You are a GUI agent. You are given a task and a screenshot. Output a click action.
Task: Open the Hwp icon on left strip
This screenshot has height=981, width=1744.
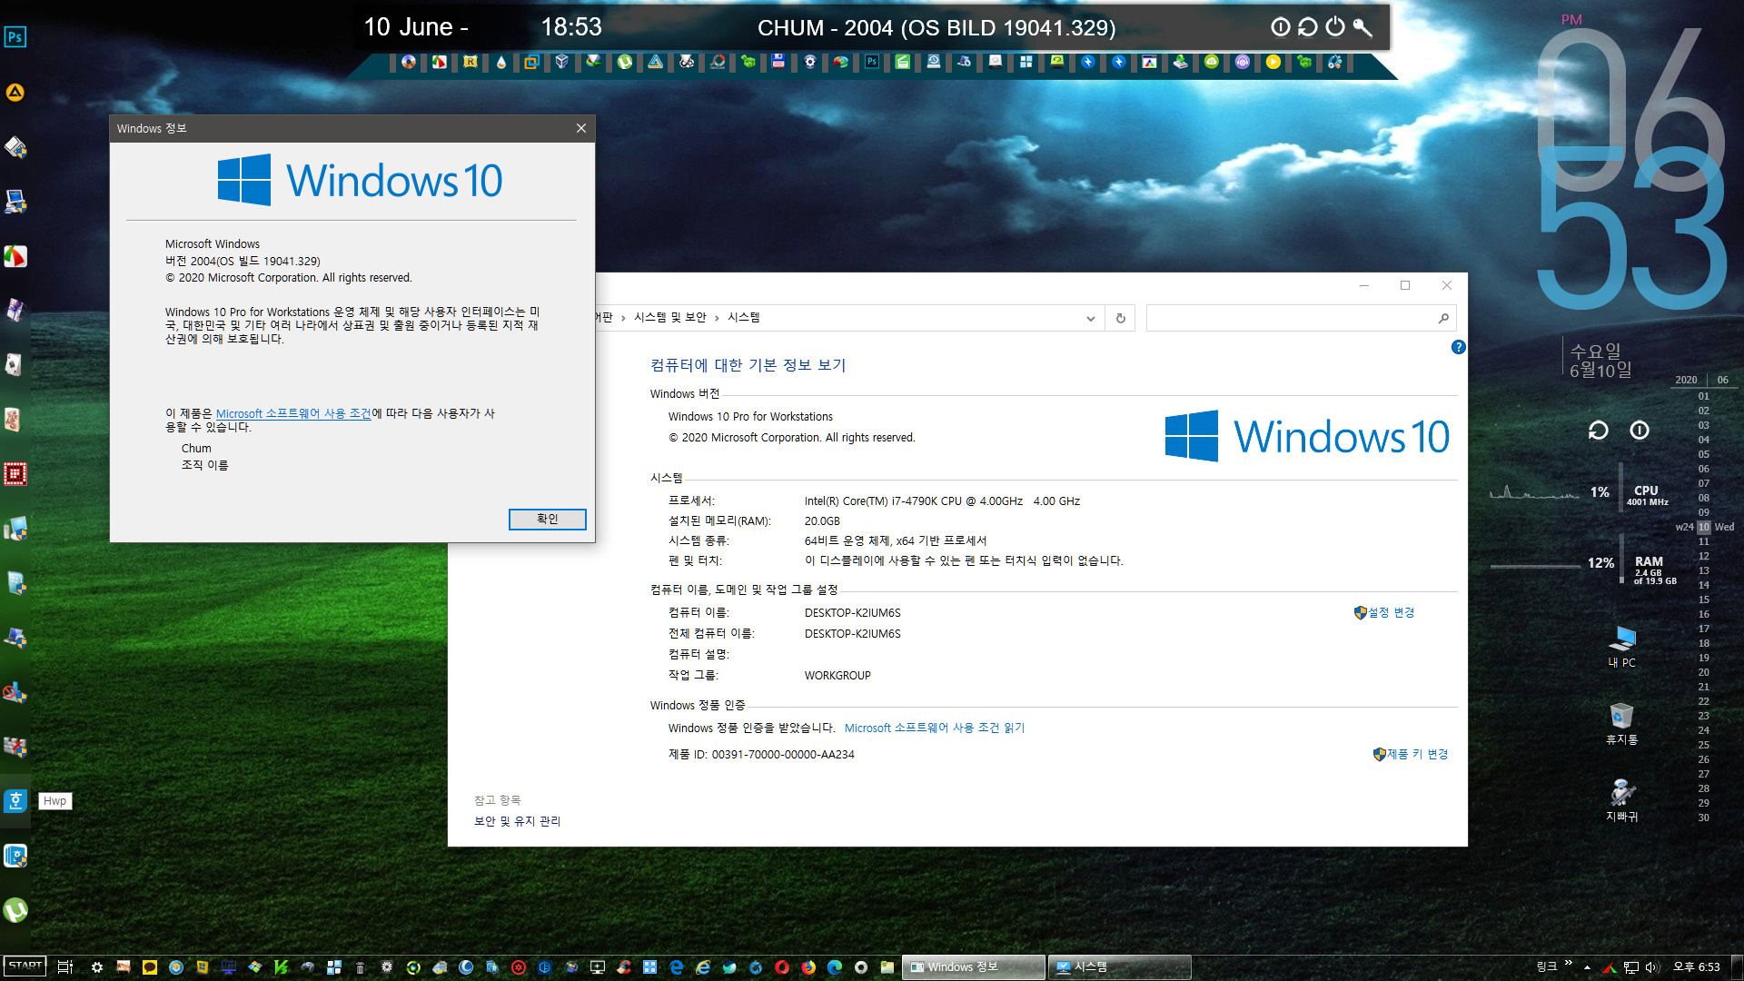[x=15, y=801]
